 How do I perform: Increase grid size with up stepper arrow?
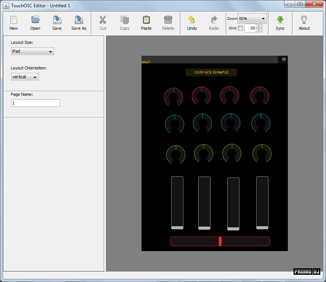click(259, 26)
